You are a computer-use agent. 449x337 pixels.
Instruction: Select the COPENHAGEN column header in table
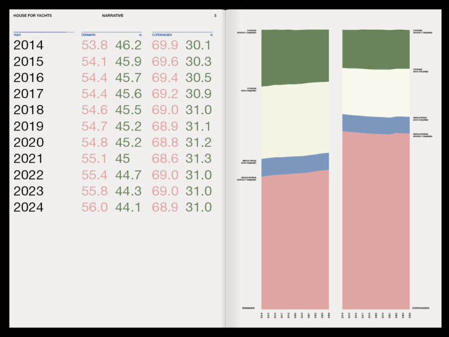pyautogui.click(x=161, y=35)
